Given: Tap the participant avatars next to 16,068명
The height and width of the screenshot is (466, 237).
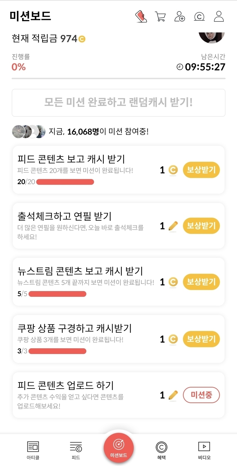Looking at the screenshot, I should [x=29, y=131].
